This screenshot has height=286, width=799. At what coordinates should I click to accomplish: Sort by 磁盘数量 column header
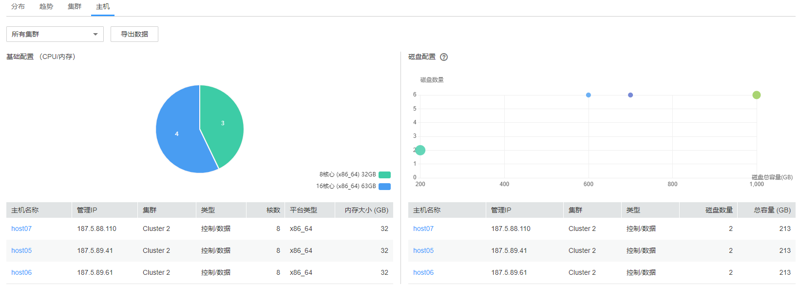click(x=719, y=210)
